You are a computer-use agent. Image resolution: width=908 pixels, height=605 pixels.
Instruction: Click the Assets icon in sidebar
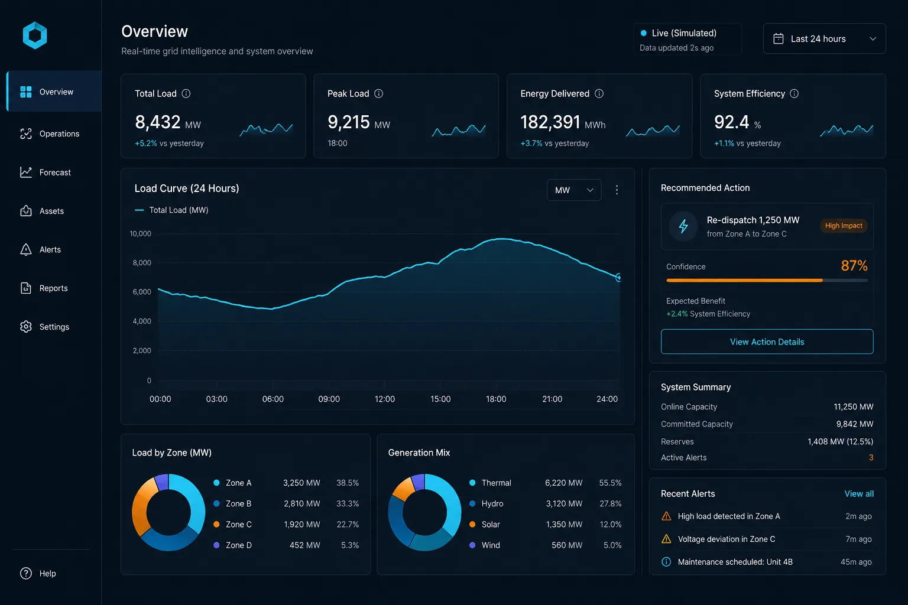[26, 211]
